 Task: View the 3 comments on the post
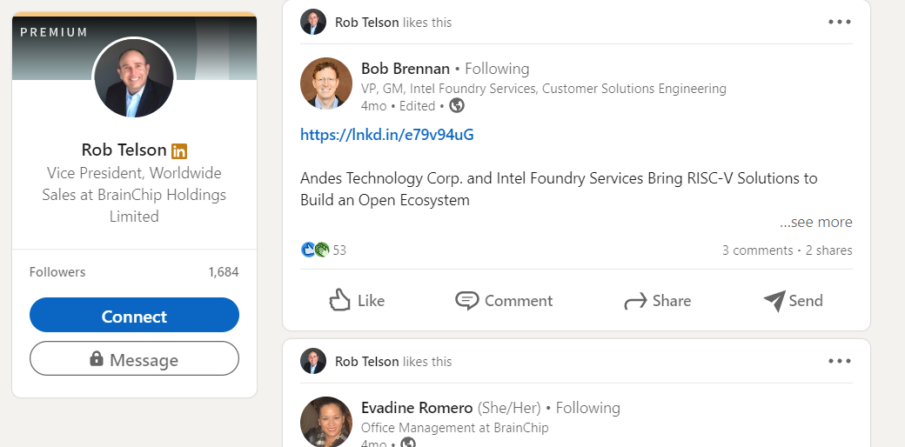(757, 250)
